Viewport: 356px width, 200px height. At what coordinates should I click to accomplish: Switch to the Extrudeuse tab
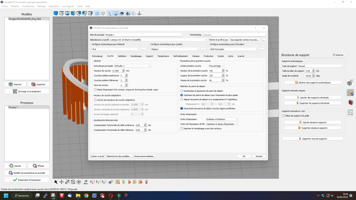pyautogui.click(x=97, y=56)
